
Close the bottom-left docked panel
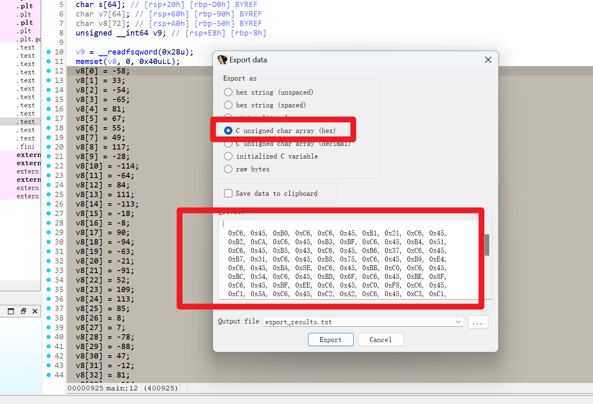[35, 311]
